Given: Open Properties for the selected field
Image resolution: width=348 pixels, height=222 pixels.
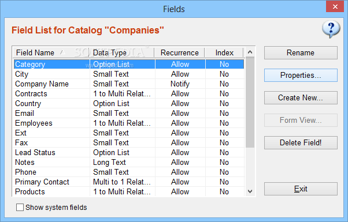Looking at the screenshot, I should [301, 76].
